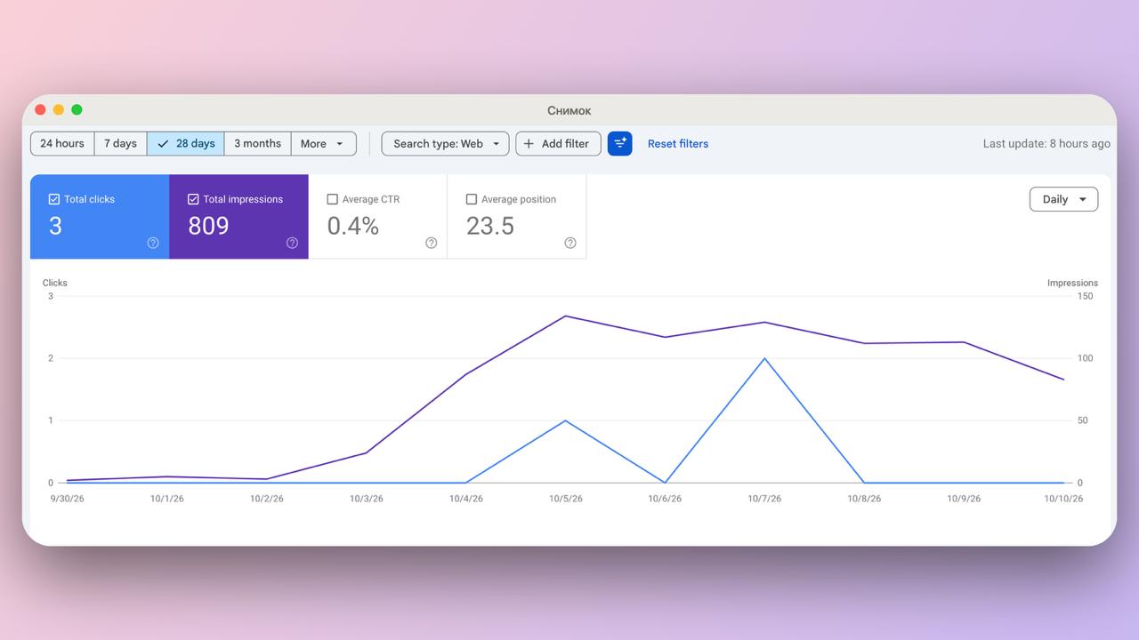The height and width of the screenshot is (640, 1139).
Task: Click the 10/5/26 impressions peak on chart
Action: pos(565,316)
